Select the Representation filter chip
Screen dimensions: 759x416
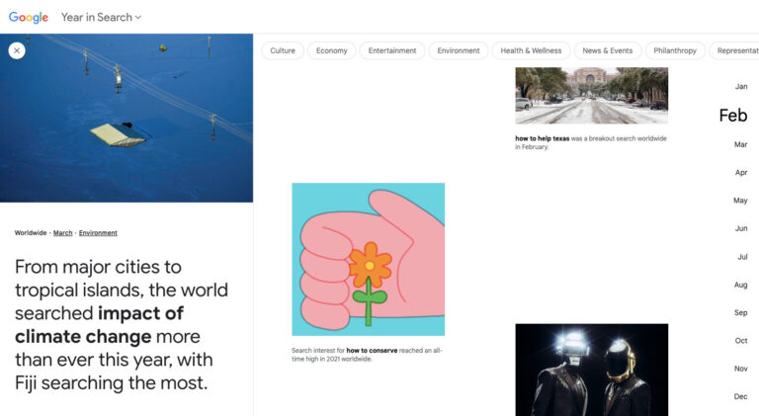pos(734,50)
